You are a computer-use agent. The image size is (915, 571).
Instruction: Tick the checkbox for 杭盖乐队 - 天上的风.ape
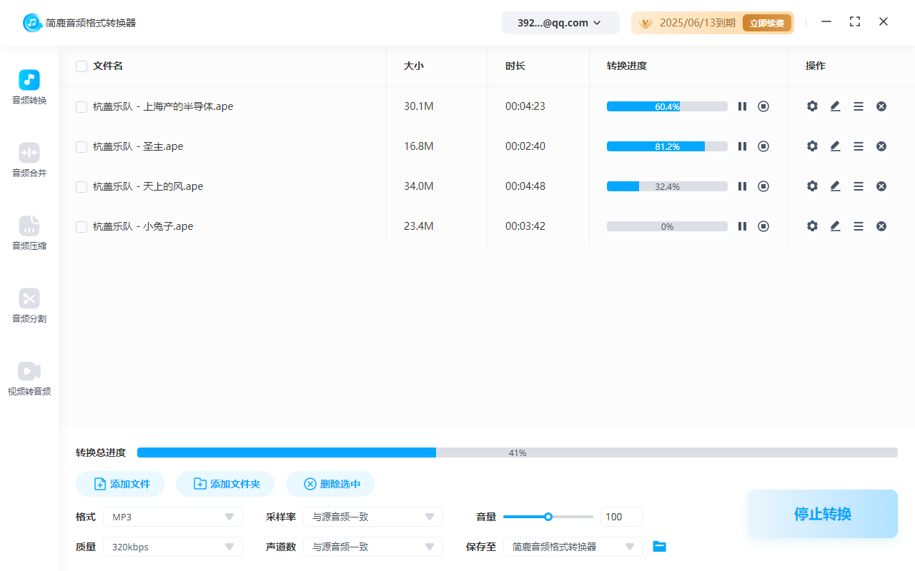coord(81,186)
